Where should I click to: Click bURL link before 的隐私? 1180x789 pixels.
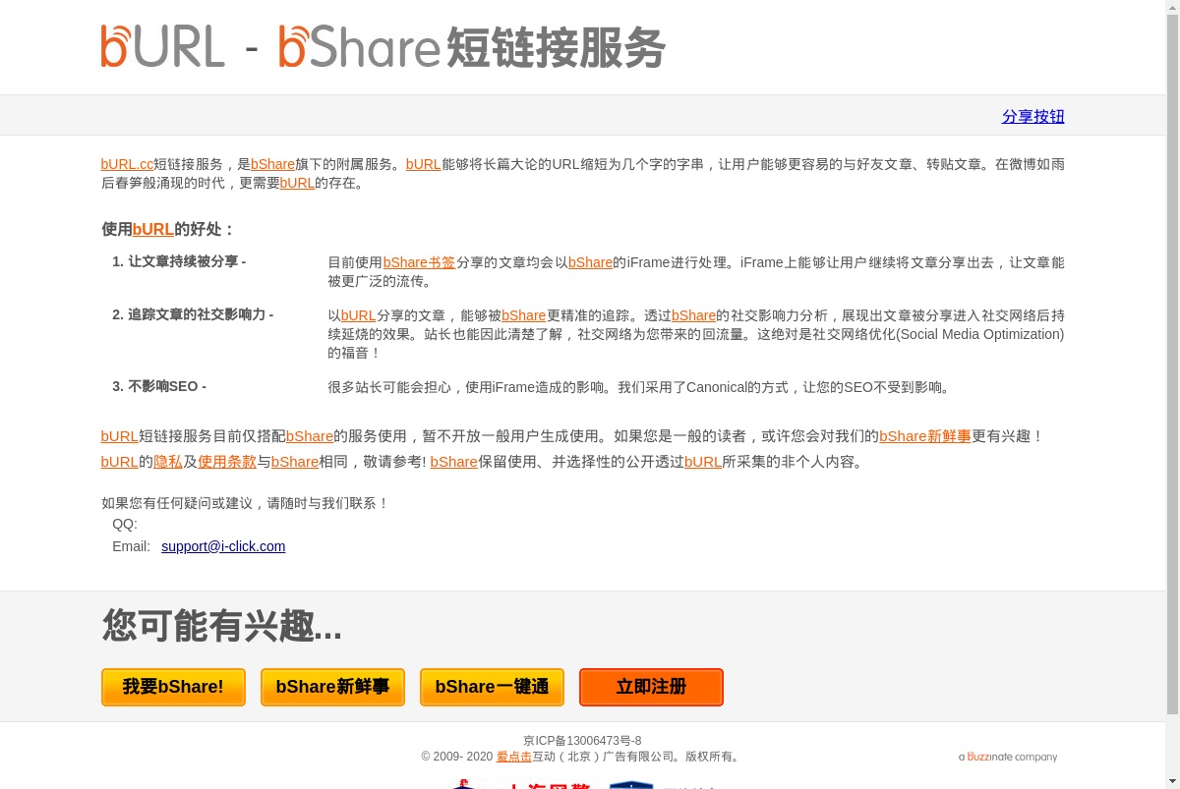pyautogui.click(x=119, y=462)
